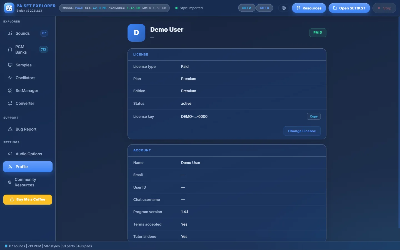Open the Sounds section

28,33
